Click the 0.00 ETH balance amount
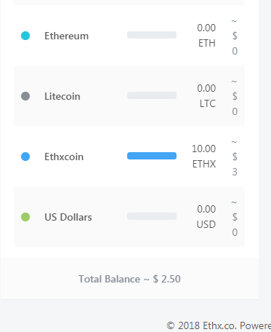Image resolution: width=271 pixels, height=332 pixels. coord(206,36)
